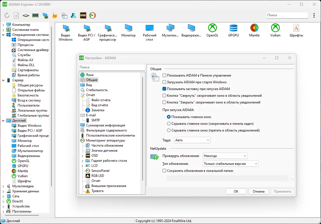Open the sensor gauge toolbar icon

tap(93, 15)
